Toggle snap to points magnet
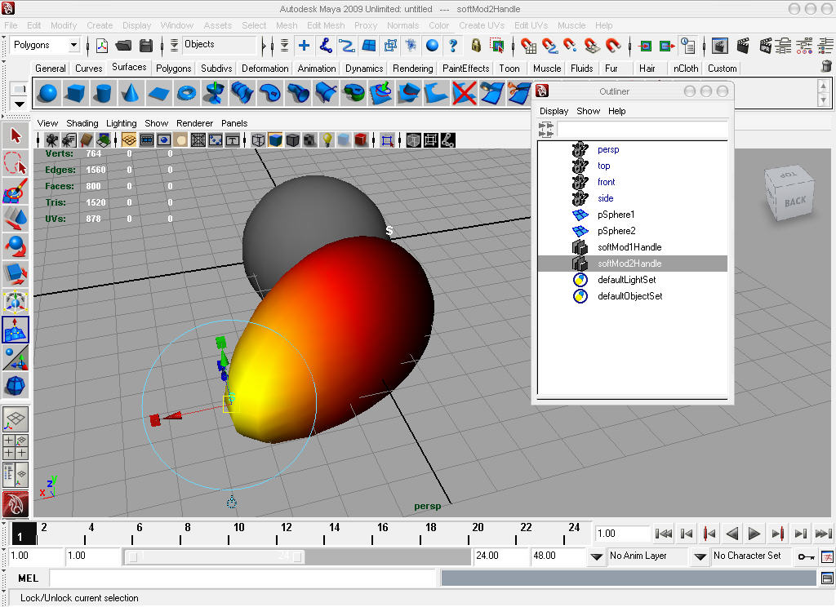 coord(570,46)
